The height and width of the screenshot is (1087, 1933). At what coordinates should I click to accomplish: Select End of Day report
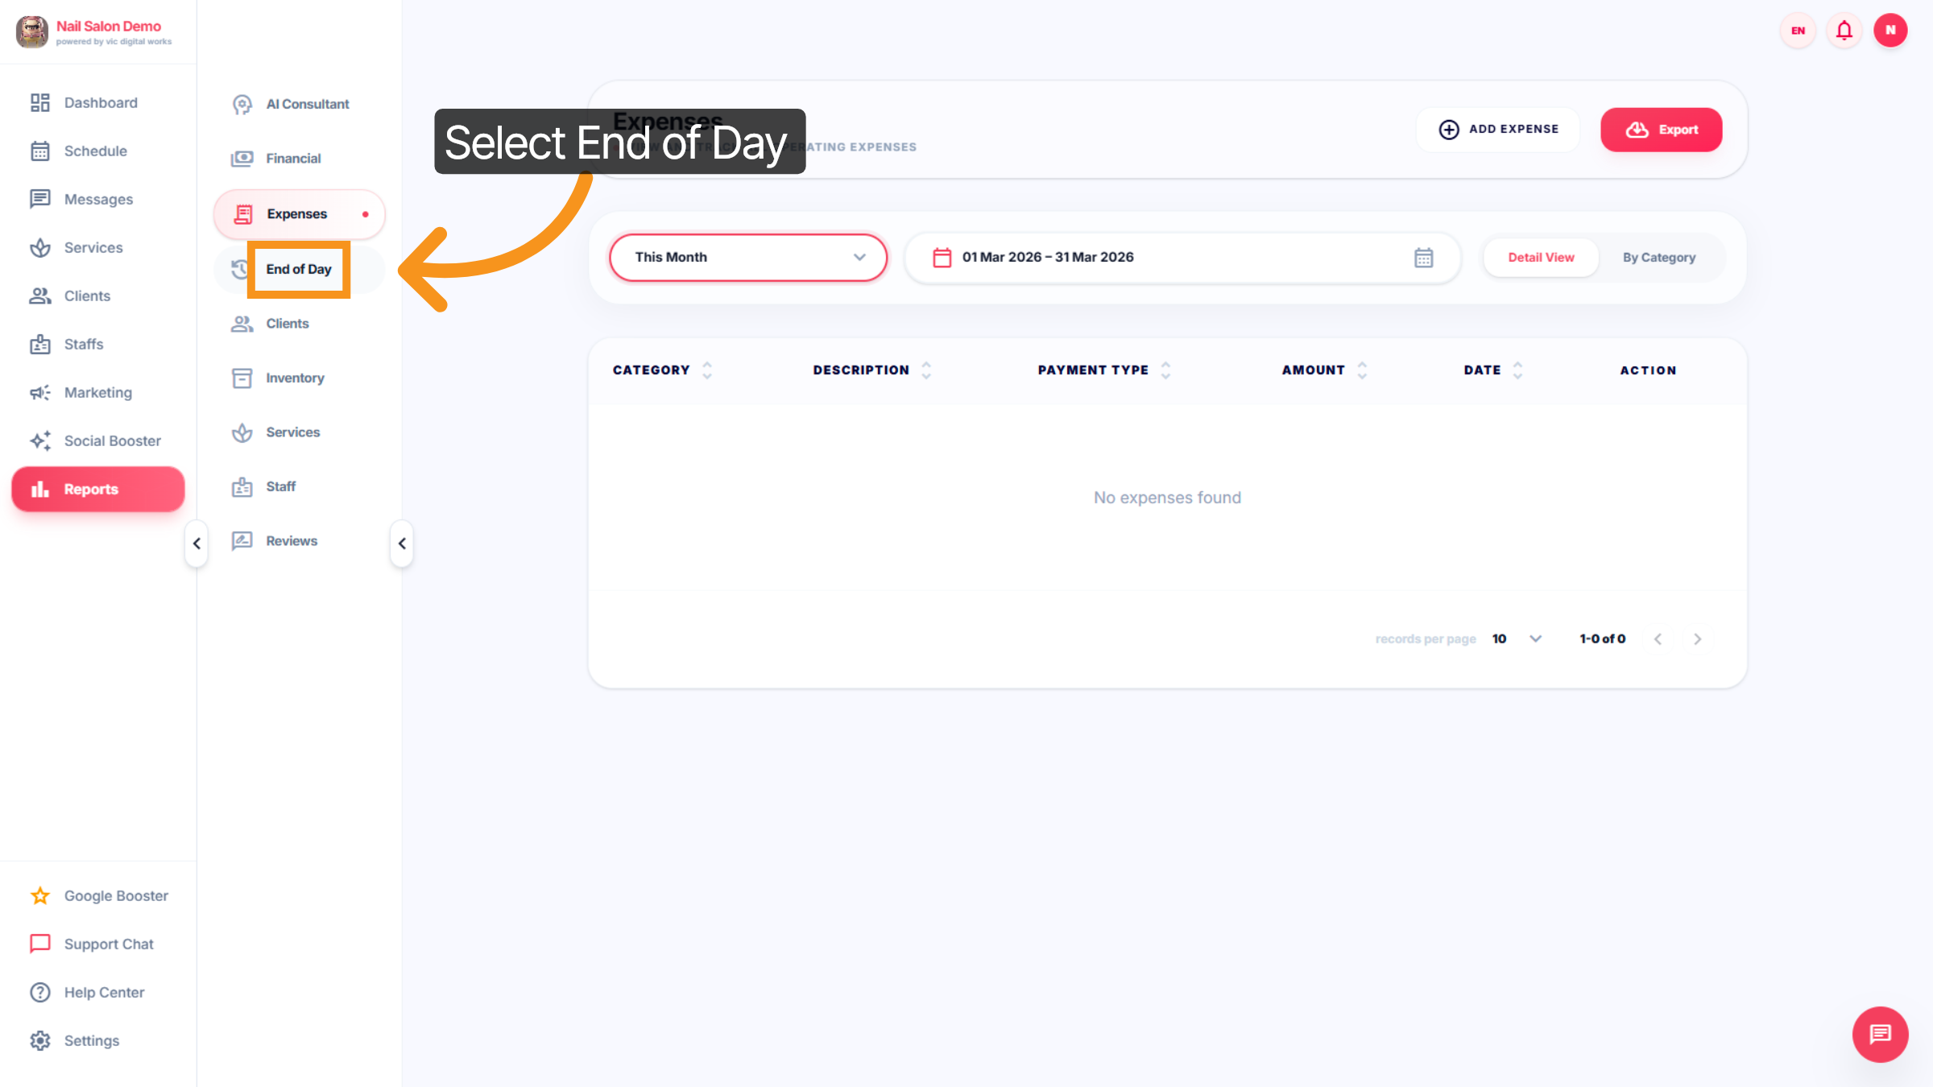(x=299, y=270)
